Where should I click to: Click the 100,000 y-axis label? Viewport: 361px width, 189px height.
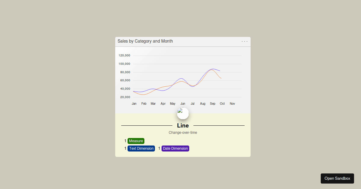coord(125,64)
